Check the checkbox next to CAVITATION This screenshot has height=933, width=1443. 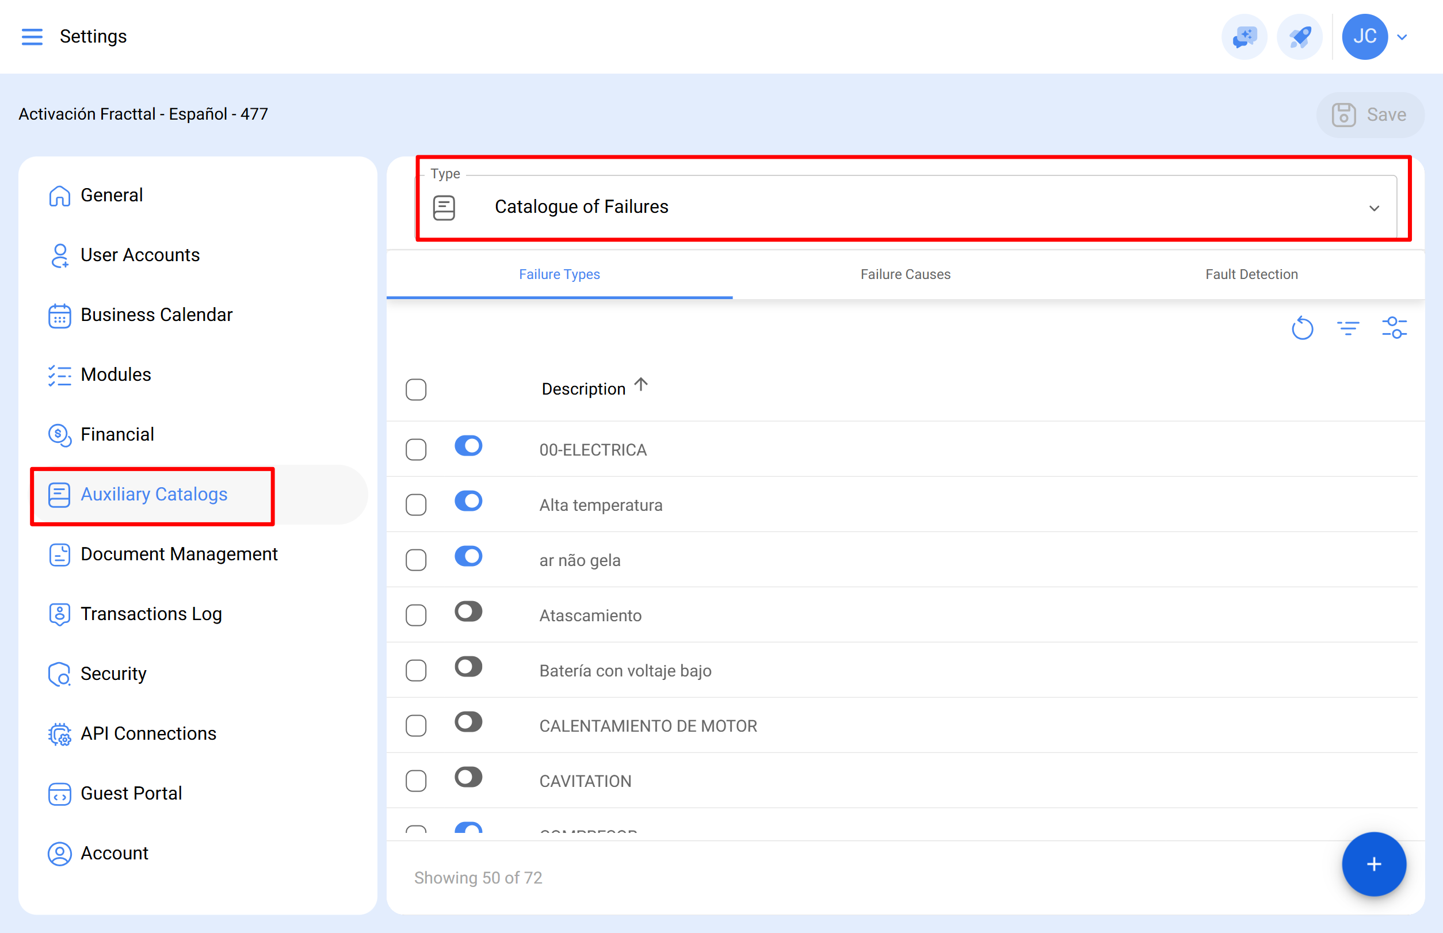click(x=416, y=781)
